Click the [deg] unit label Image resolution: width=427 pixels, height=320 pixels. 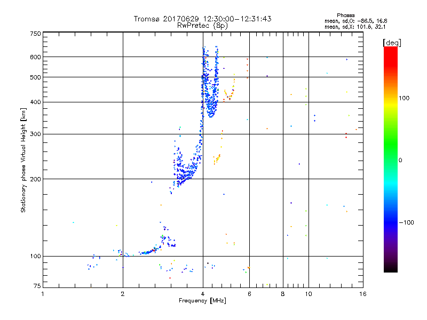point(392,43)
